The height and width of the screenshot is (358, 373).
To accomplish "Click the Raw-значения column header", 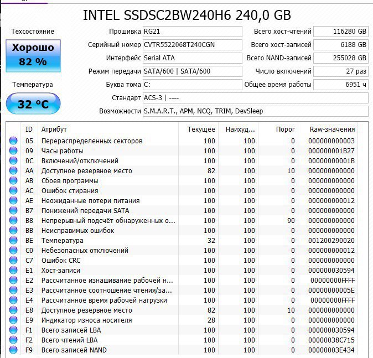I will pyautogui.click(x=328, y=129).
